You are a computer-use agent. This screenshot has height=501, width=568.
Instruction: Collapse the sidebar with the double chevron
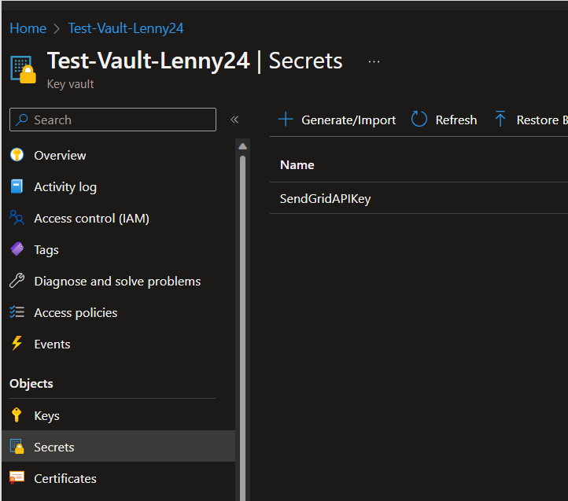tap(234, 120)
